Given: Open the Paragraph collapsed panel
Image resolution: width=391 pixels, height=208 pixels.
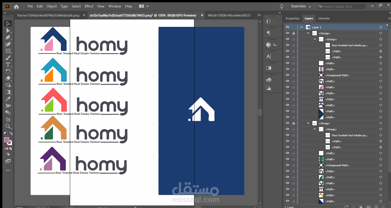Looking at the screenshot, I should pos(268,33).
